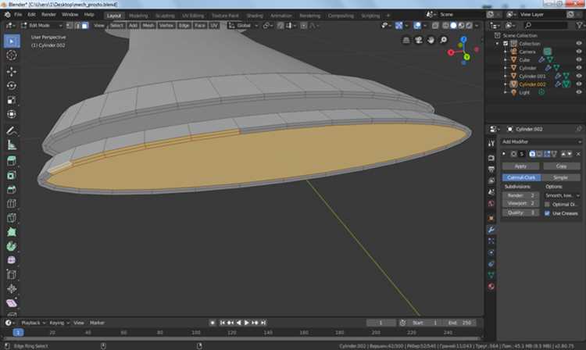Pick the Scale tool
586x350 pixels.
[12, 100]
